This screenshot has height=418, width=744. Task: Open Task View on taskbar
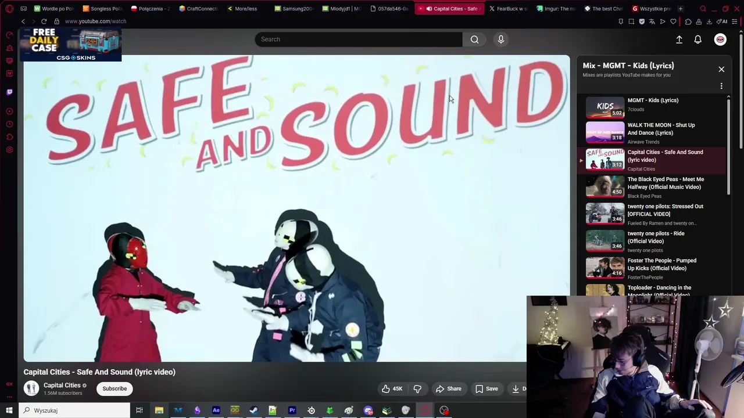139,410
